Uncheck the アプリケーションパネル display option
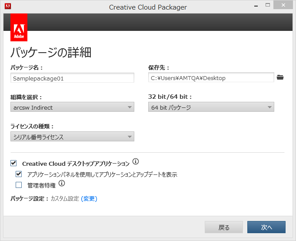296x241 pixels. tap(19, 174)
